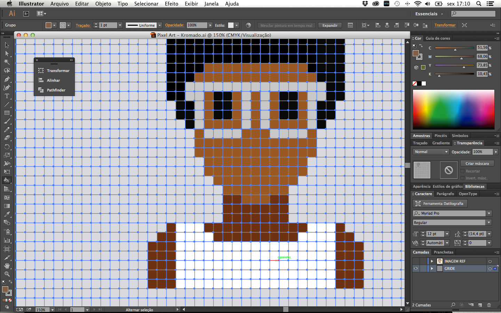The width and height of the screenshot is (501, 313).
Task: Swap fill and stroke in the toolbar
Action: (x=10, y=282)
